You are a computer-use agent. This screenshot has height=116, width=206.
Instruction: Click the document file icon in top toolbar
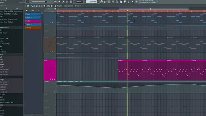[121, 2]
